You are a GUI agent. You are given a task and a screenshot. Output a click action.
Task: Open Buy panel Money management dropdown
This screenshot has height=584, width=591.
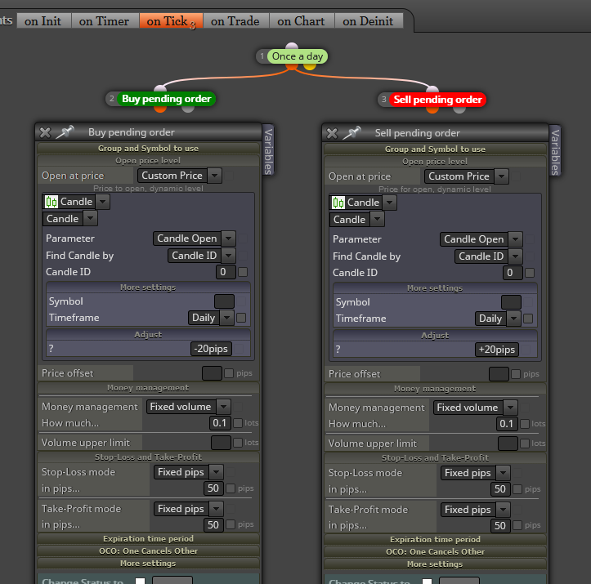click(x=188, y=407)
